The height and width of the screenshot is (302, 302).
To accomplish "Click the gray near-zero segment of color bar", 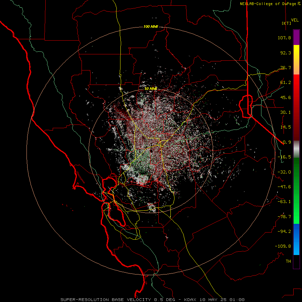I will coord(296,149).
